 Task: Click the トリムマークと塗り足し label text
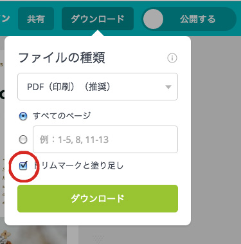click(x=79, y=165)
